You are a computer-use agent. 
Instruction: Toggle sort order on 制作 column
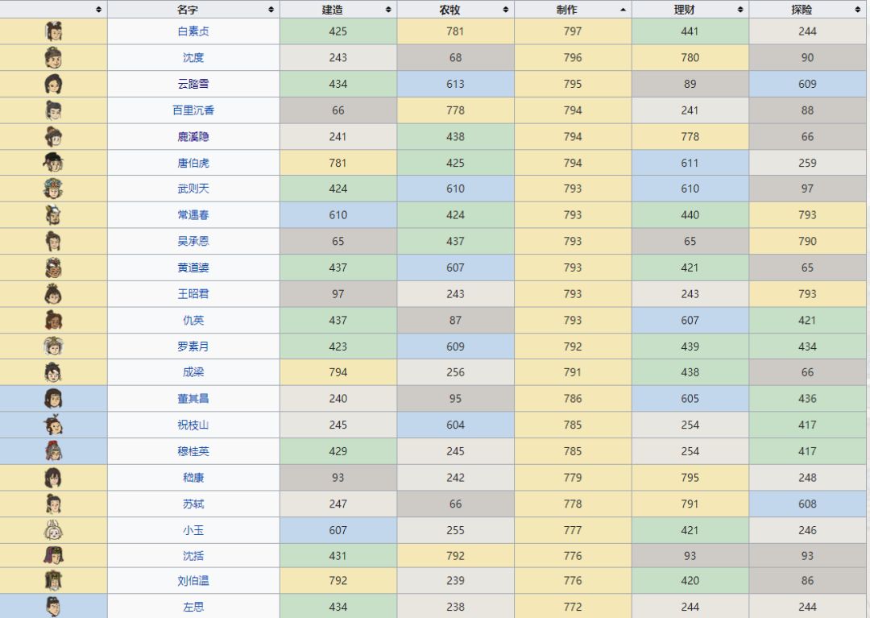point(573,10)
